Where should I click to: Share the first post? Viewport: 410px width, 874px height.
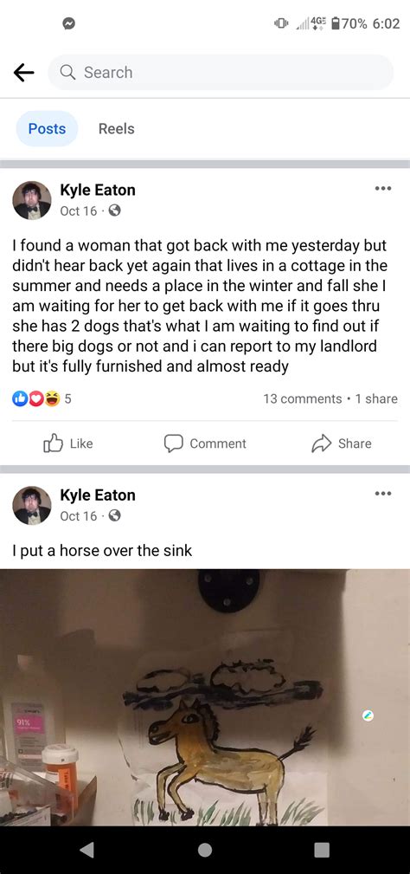[x=341, y=443]
